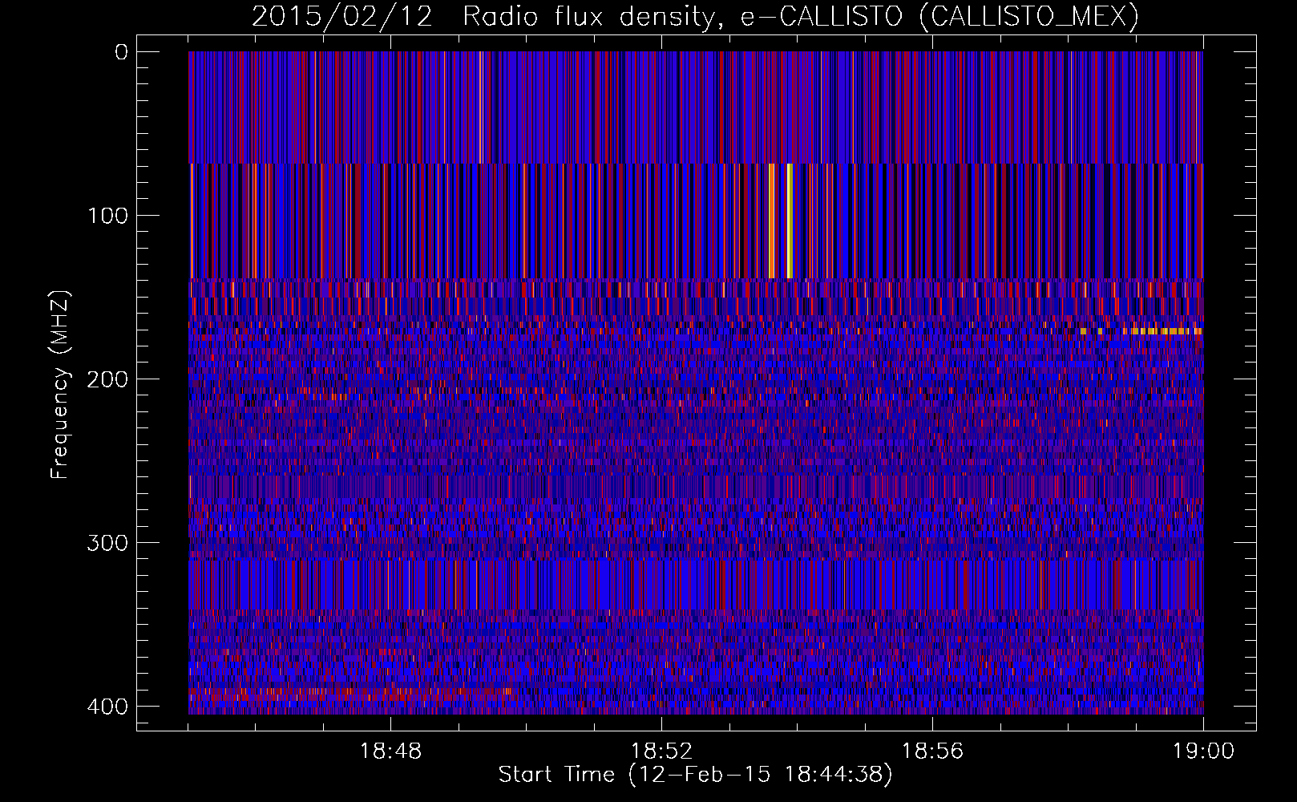Image resolution: width=1297 pixels, height=802 pixels.
Task: Click the 'Frequency (MHZ)' y-axis title
Action: click(60, 384)
